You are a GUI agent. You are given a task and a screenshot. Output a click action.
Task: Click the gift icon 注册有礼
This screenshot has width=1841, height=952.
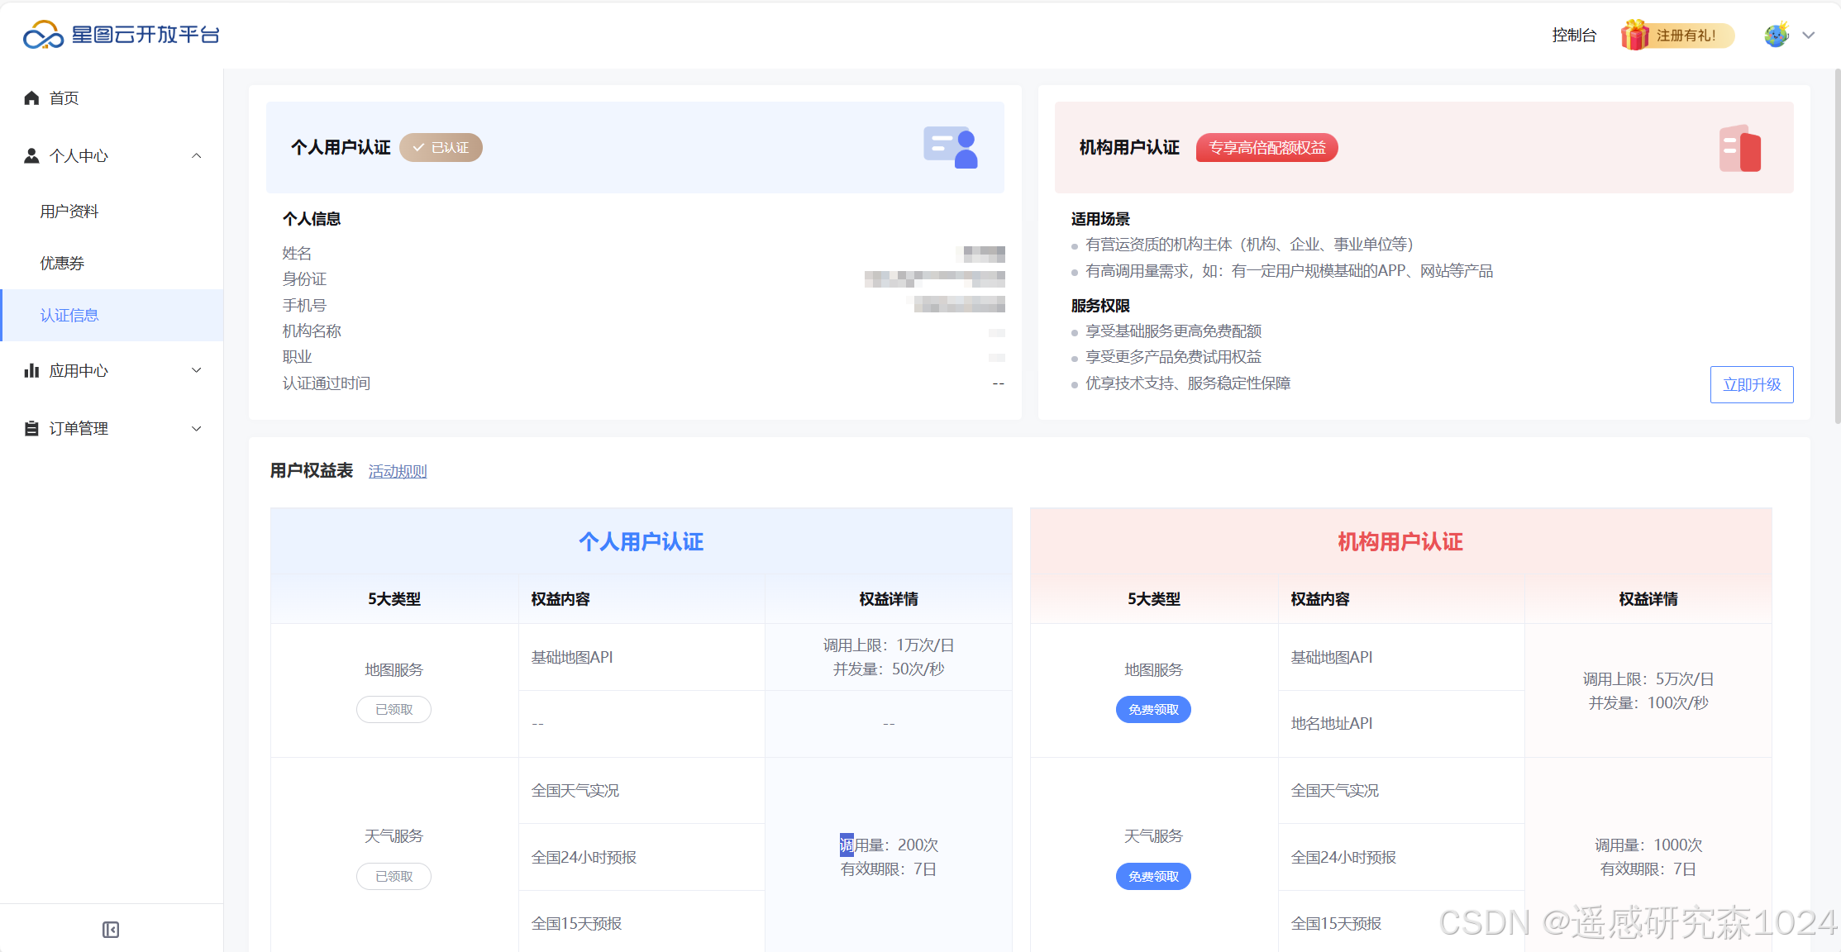1634,36
